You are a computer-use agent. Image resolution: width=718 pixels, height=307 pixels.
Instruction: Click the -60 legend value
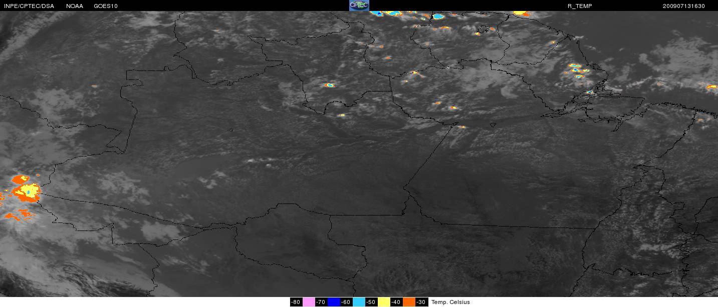point(346,302)
